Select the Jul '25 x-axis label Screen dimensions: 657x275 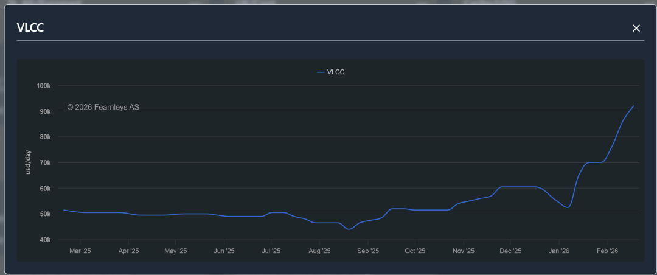[x=271, y=251]
